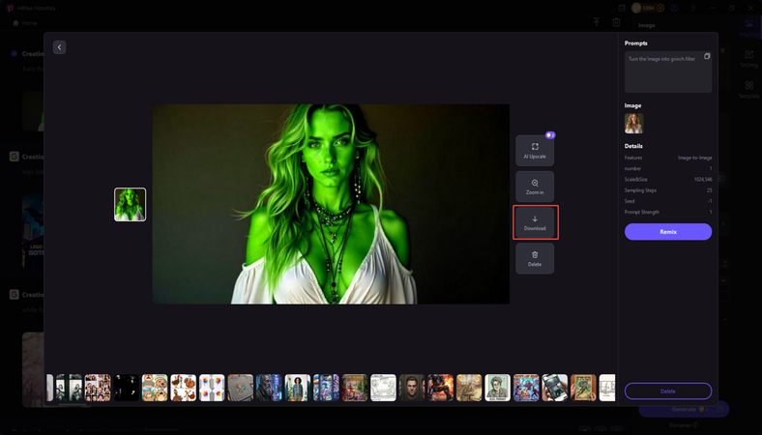This screenshot has height=435, width=762.
Task: Click the Prompts heading
Action: [x=635, y=43]
